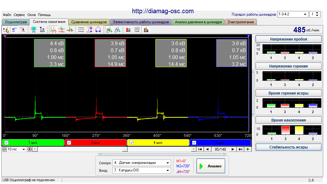
Task: Click scrollbar right arrow
Action: pyautogui.click(x=194, y=149)
